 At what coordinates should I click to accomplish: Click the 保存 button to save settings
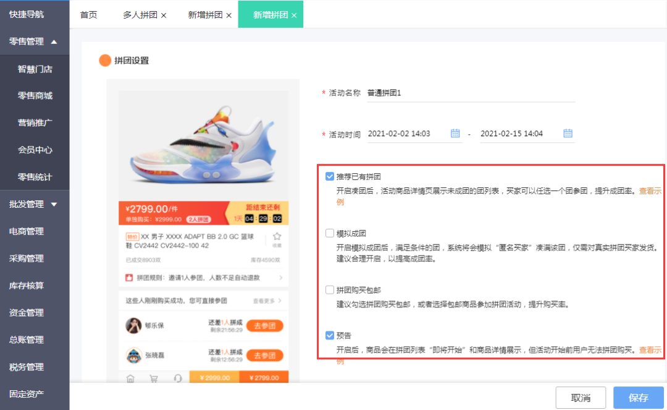click(638, 398)
